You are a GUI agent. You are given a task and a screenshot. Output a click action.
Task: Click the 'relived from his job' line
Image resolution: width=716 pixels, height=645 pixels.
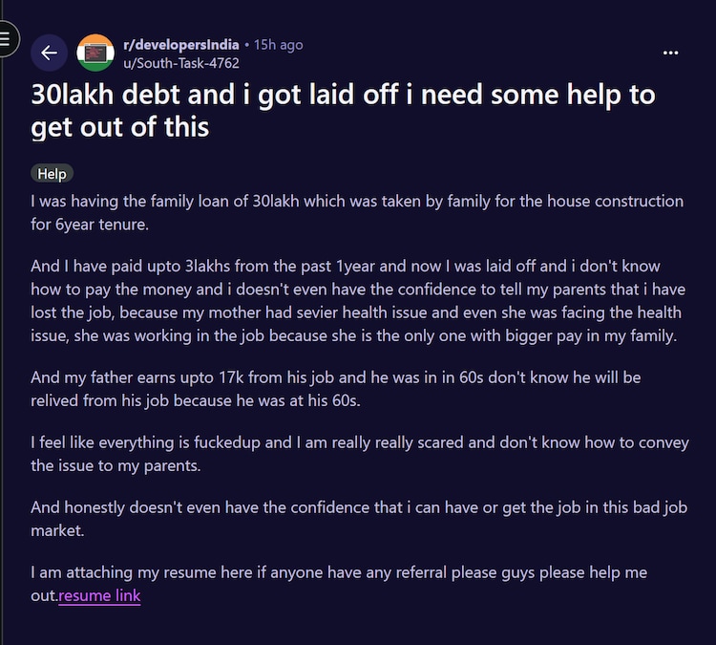tap(196, 401)
